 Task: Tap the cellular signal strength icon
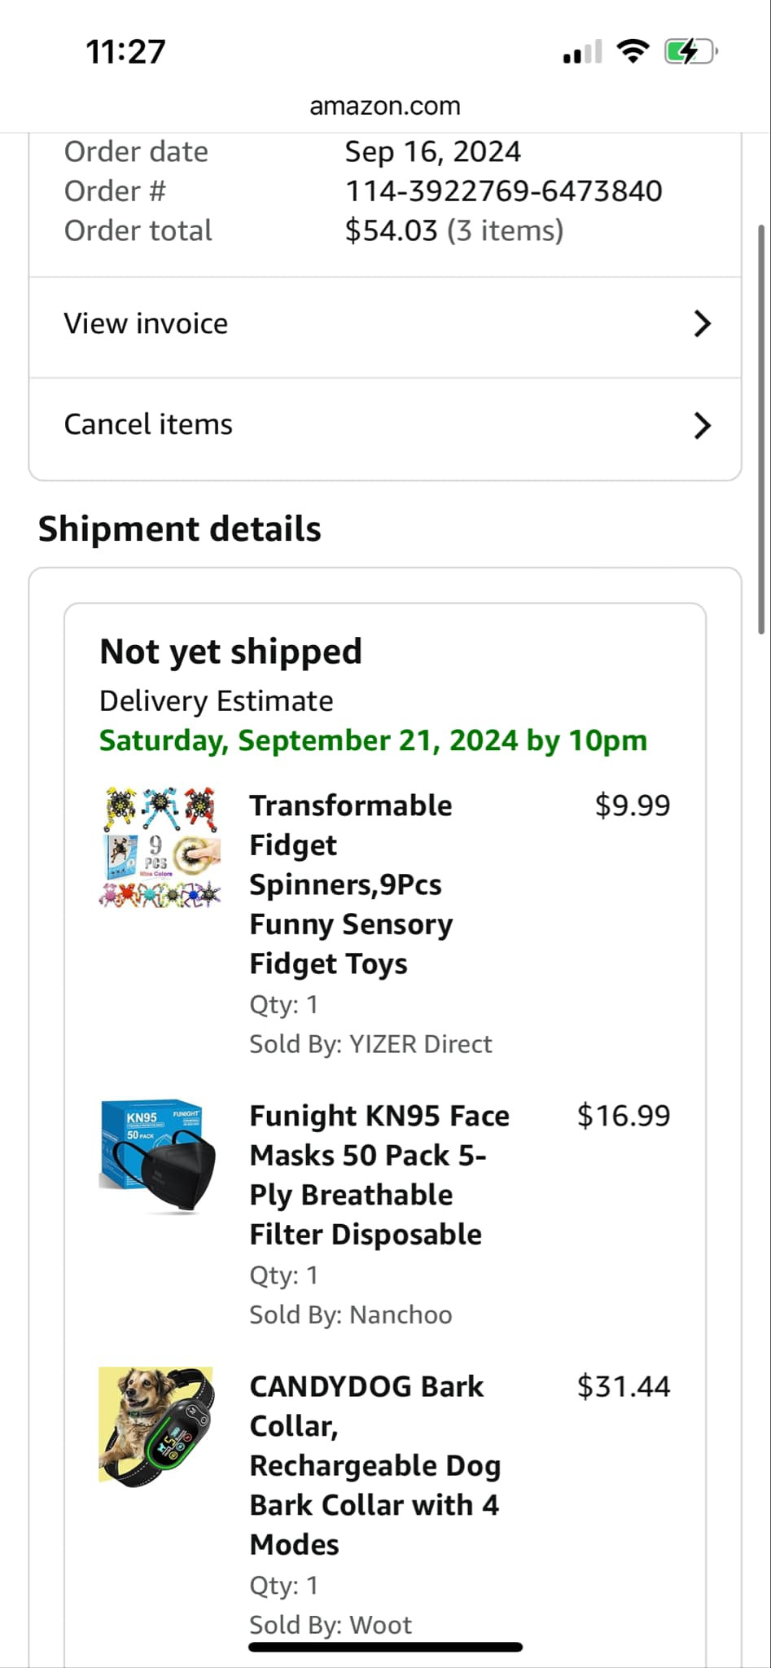pyautogui.click(x=582, y=53)
